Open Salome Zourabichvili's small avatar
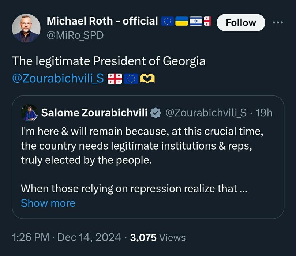 coord(30,113)
